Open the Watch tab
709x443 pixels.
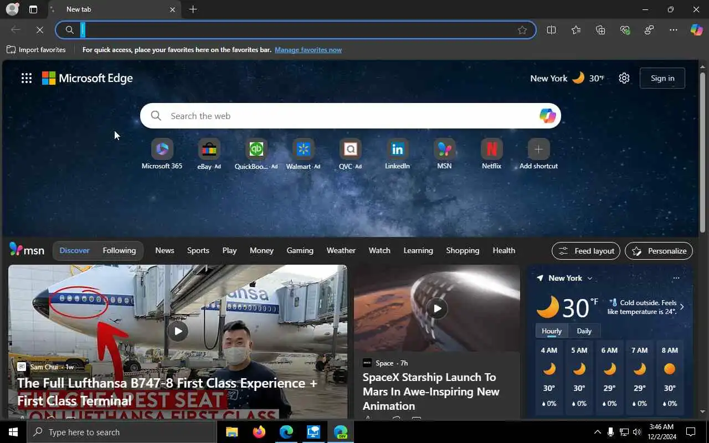[x=379, y=250]
